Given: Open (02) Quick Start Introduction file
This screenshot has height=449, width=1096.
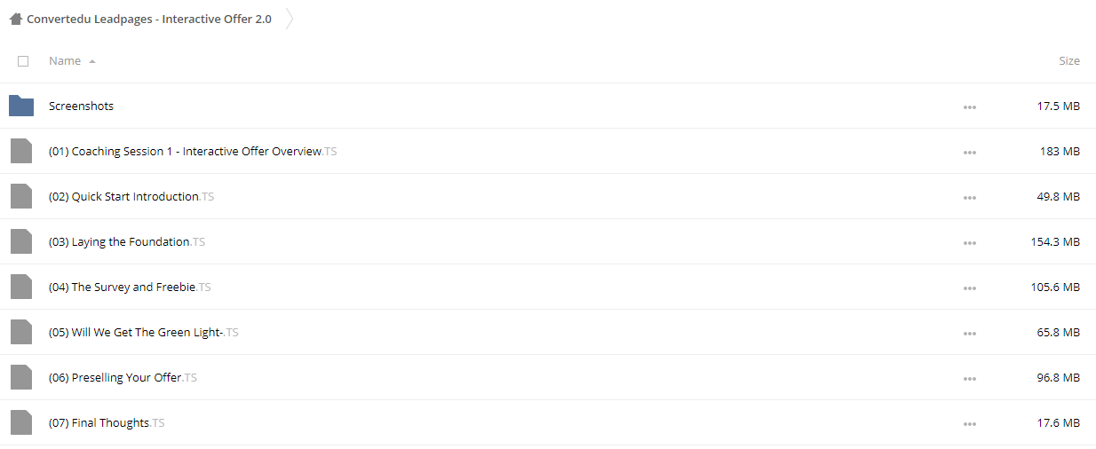Looking at the screenshot, I should (131, 196).
